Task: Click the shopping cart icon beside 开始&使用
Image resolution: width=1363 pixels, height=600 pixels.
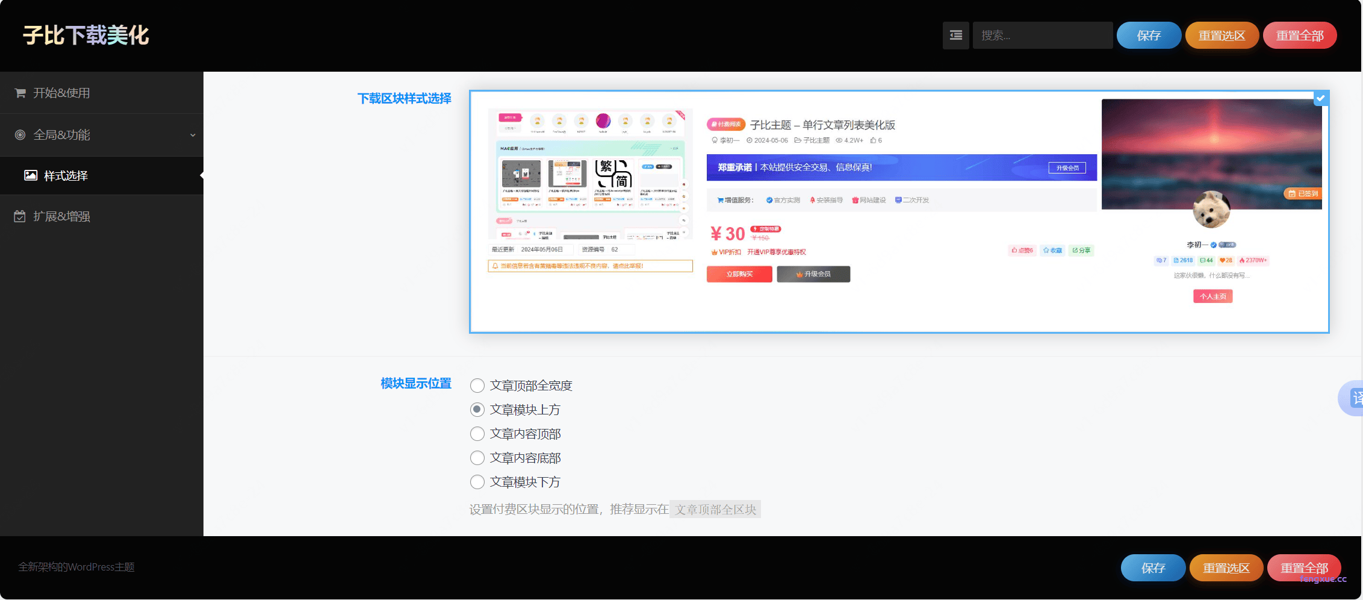Action: click(x=20, y=93)
